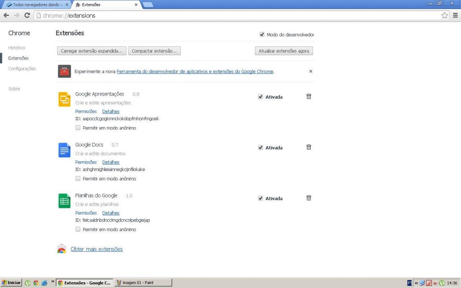Open Histórico in Chrome sidebar
Screen dimensions: 461x288
pyautogui.click(x=17, y=48)
